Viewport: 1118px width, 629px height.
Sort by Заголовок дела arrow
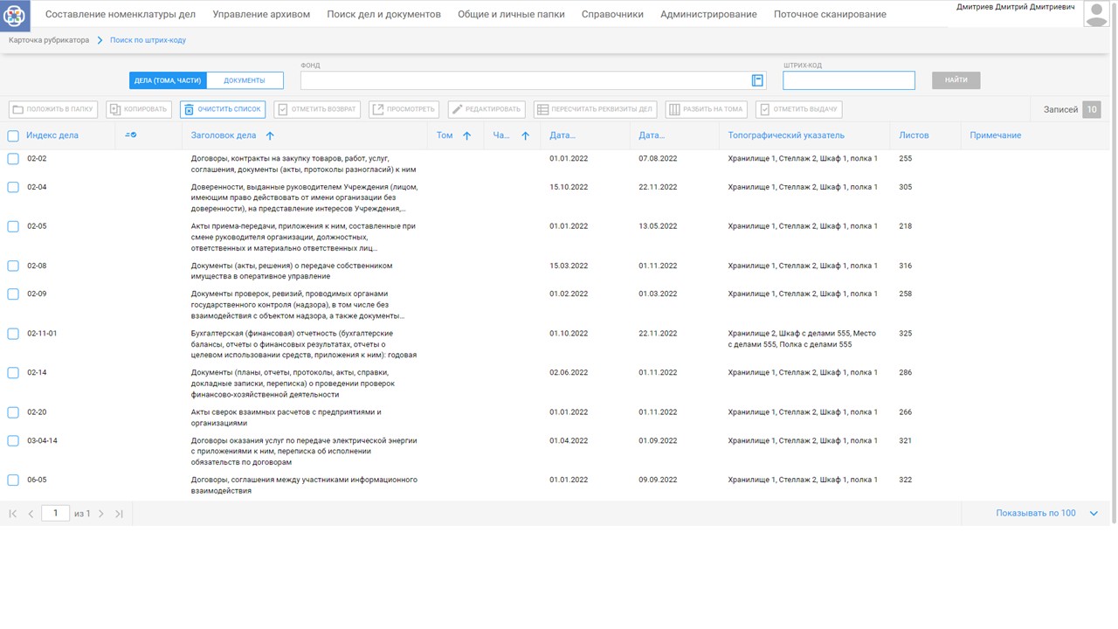[x=270, y=136]
